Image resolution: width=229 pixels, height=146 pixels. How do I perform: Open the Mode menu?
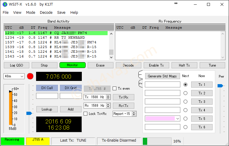tap(31, 13)
